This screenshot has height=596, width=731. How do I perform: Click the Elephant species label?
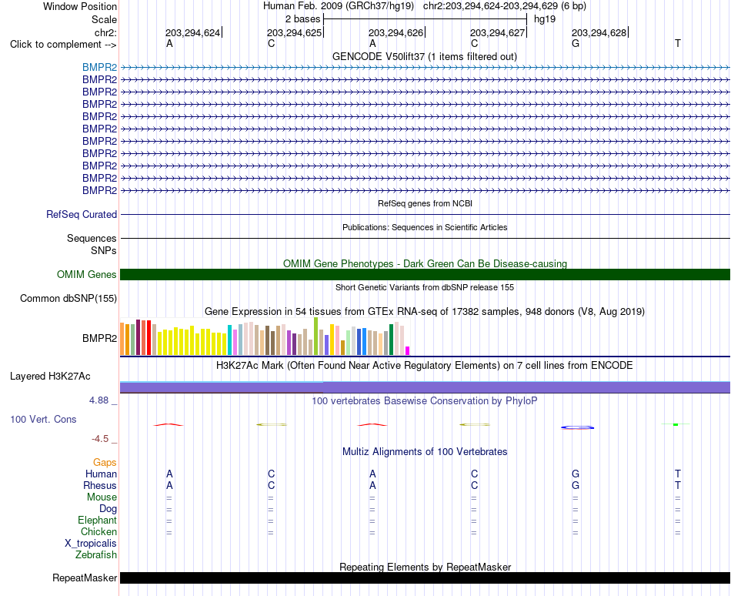click(97, 520)
